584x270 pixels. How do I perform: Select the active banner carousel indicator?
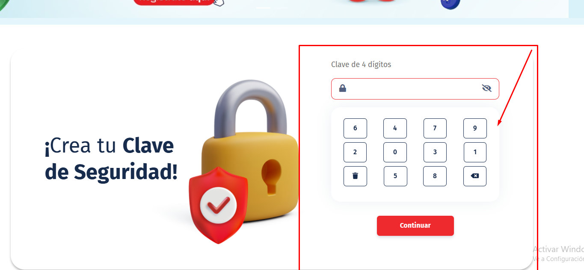(263, 8)
